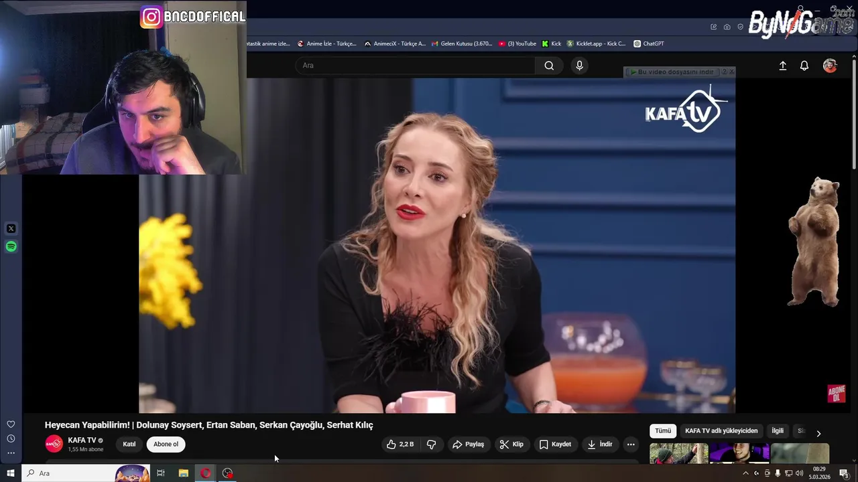
Task: Click video title 'Heyecan Yapabilirim!'
Action: coord(209,425)
